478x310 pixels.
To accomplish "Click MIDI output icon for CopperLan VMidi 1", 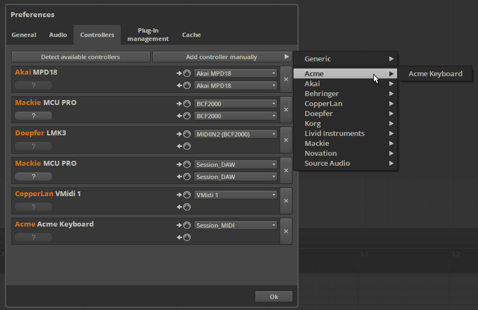I will [x=183, y=207].
